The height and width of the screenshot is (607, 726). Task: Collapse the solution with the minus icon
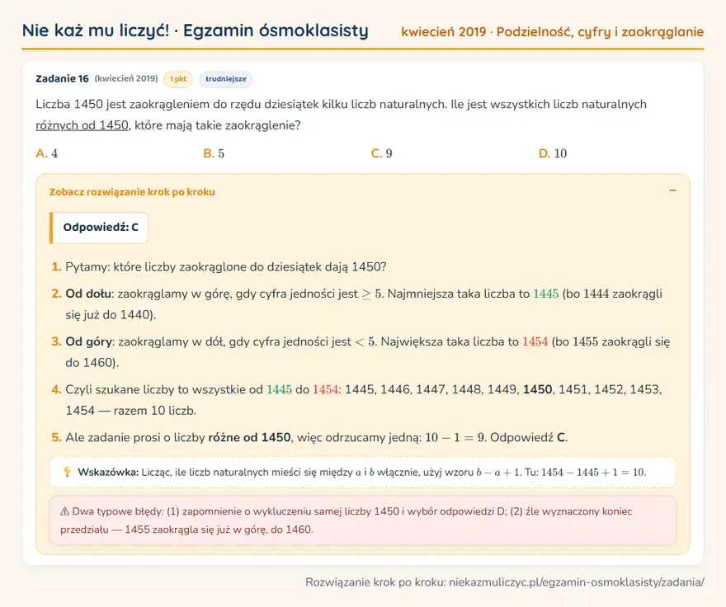(672, 191)
